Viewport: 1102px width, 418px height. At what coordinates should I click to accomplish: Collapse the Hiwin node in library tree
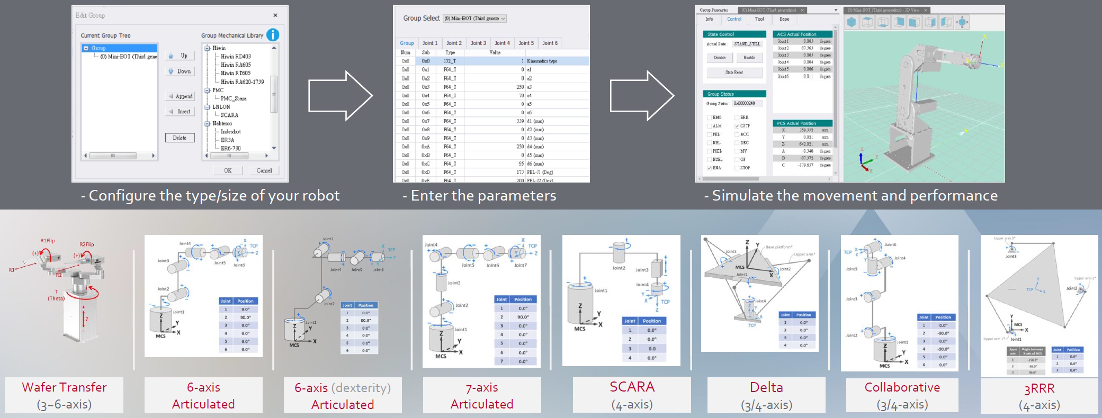tap(208, 48)
